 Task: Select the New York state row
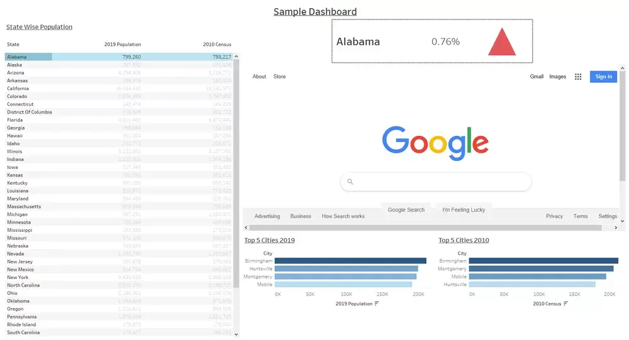119,277
